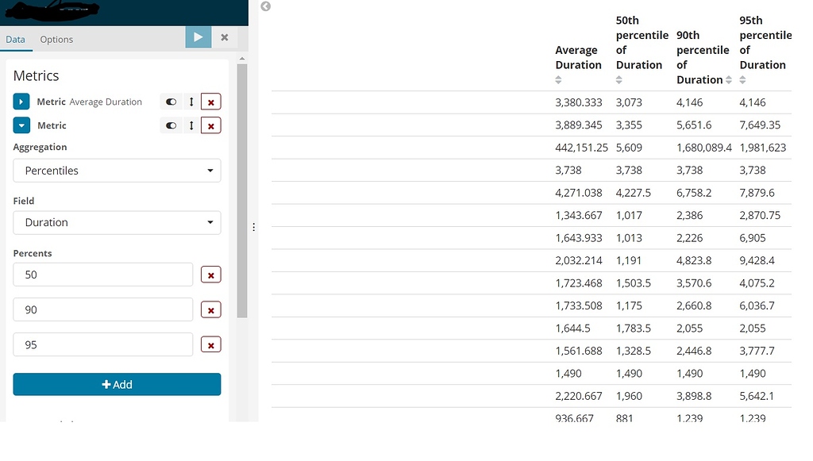Screen dimensions: 813x461
Task: Apply changes with the play button
Action: 198,38
